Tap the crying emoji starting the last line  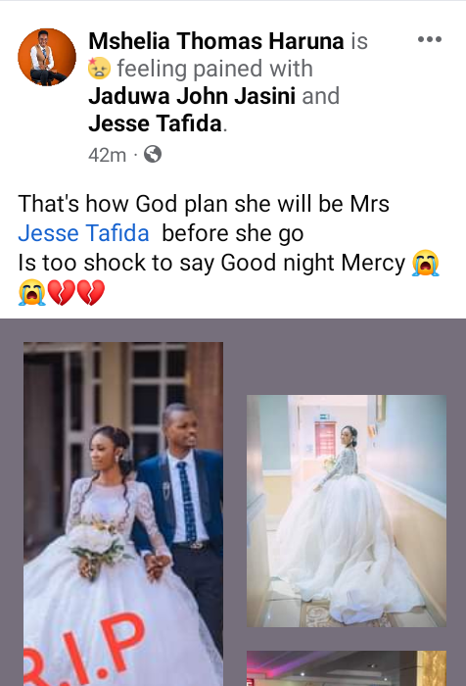pos(32,292)
